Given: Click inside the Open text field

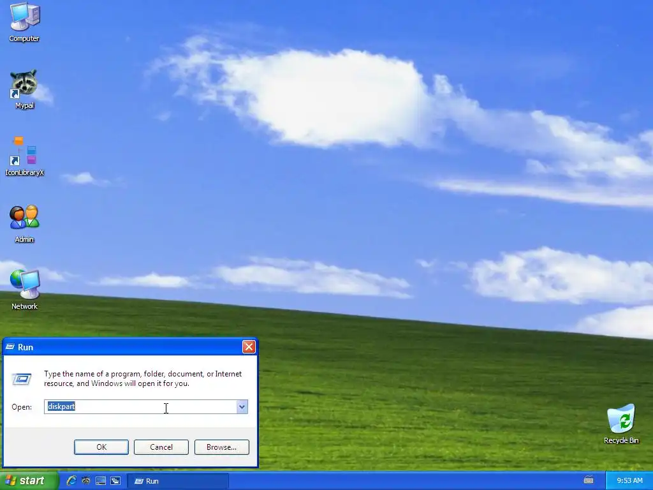Looking at the screenshot, I should 141,407.
